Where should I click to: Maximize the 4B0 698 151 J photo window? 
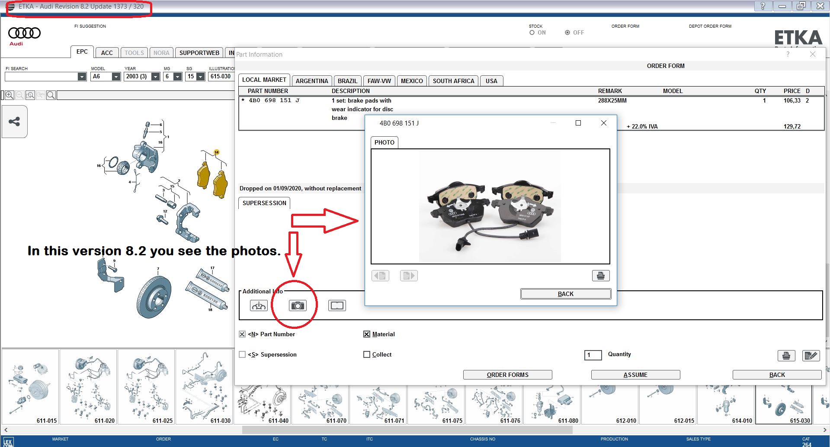[578, 123]
